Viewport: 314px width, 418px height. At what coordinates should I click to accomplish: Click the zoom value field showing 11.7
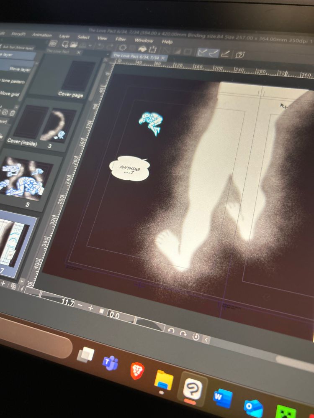[x=67, y=302]
